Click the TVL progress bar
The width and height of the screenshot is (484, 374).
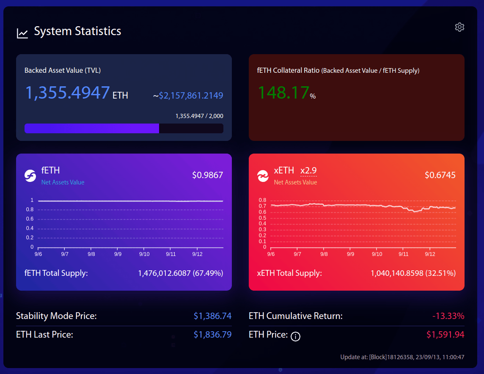(124, 129)
